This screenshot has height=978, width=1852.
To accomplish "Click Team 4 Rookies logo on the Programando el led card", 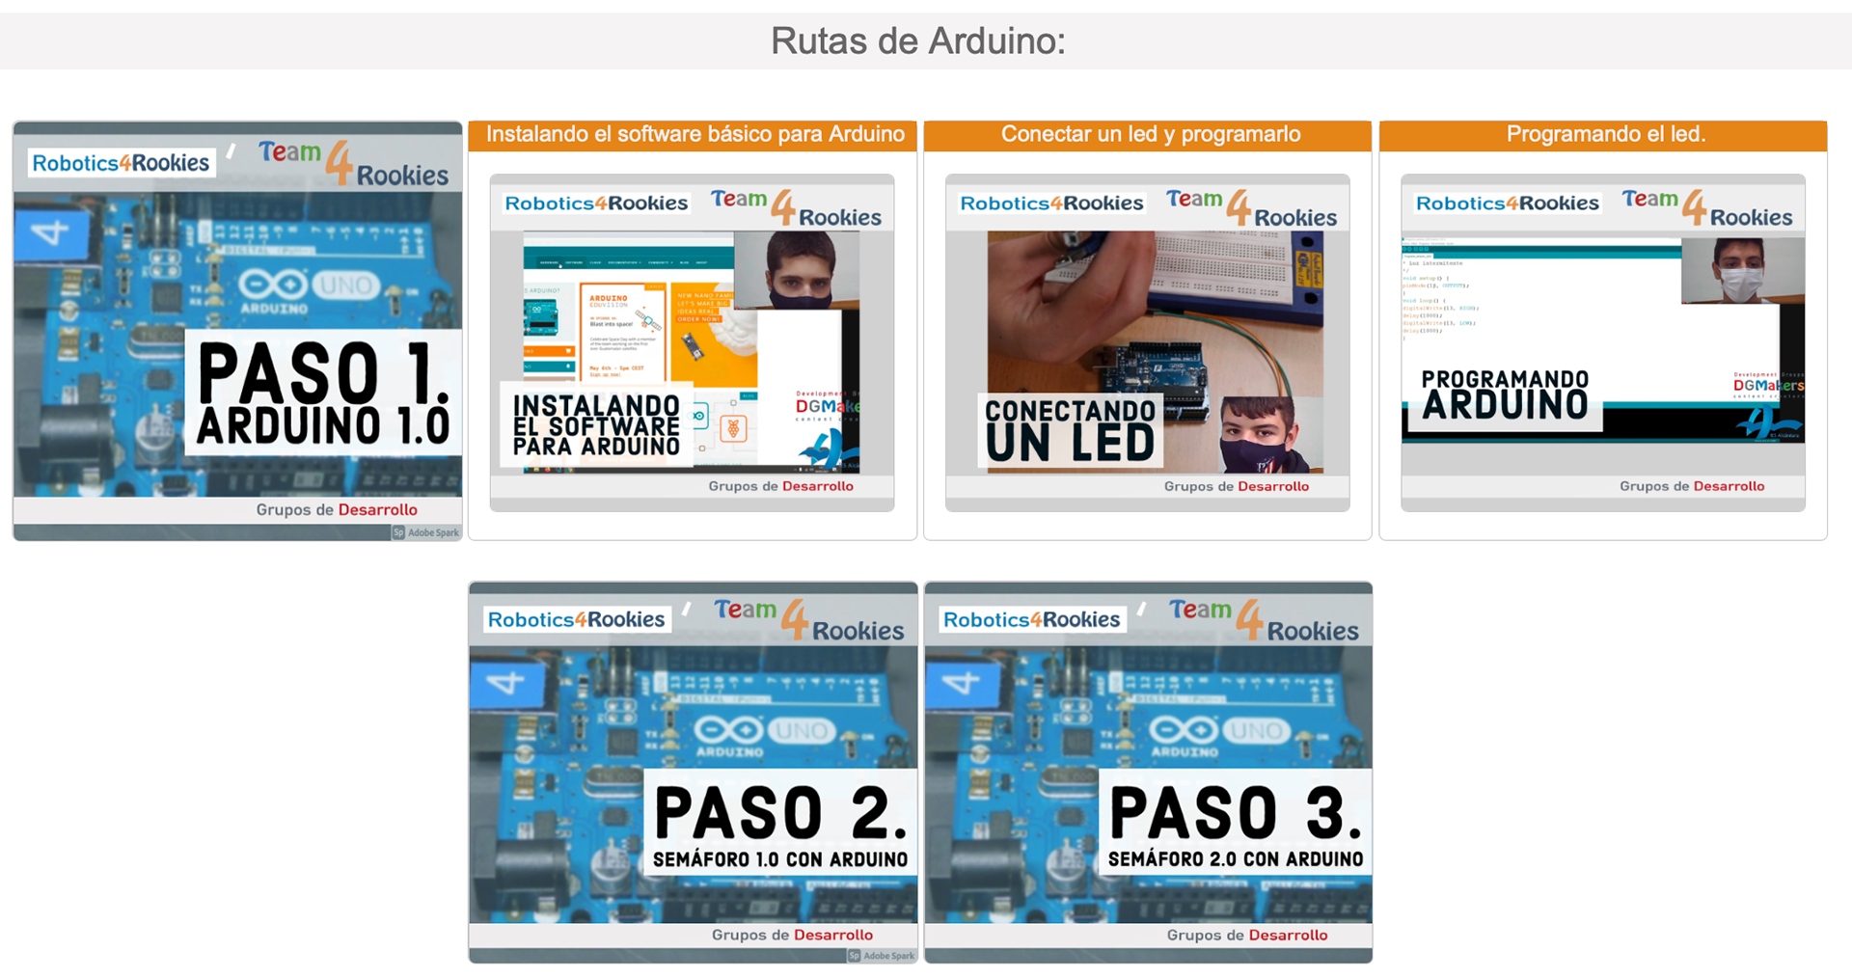I will coord(1706,208).
